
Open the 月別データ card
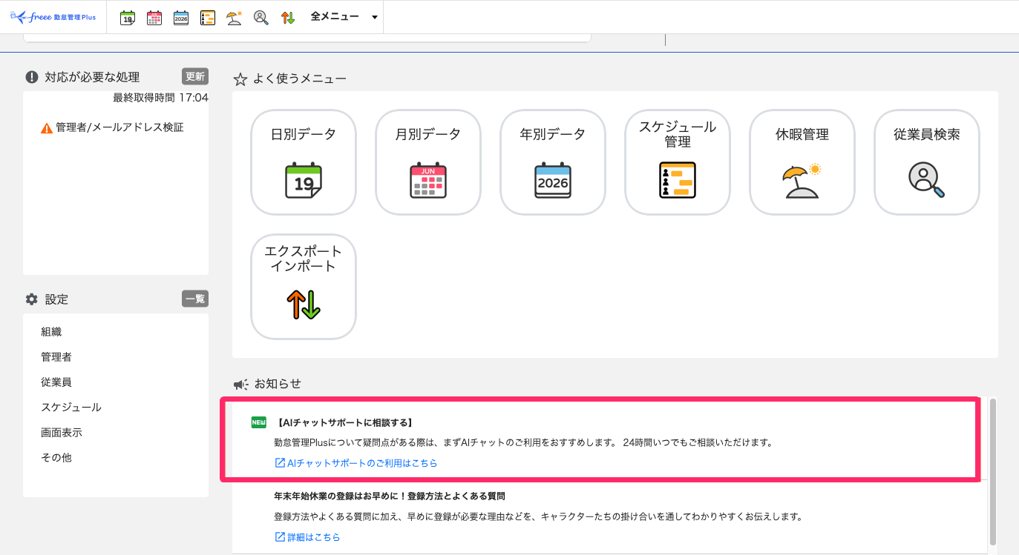(428, 162)
